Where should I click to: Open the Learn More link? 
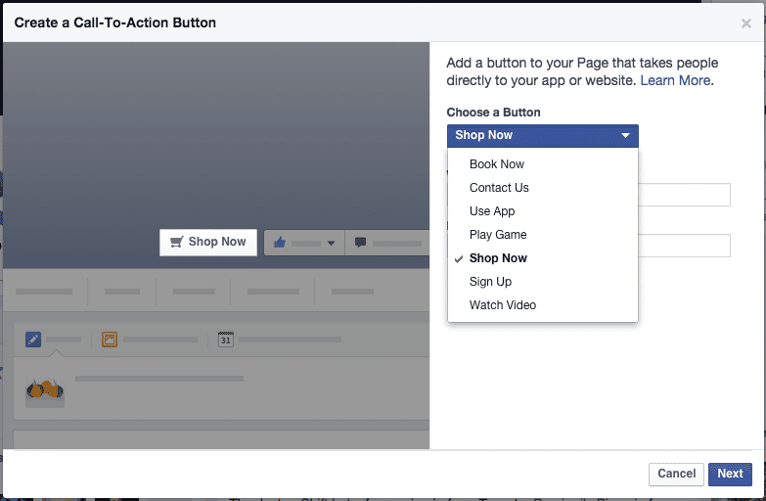coord(675,80)
